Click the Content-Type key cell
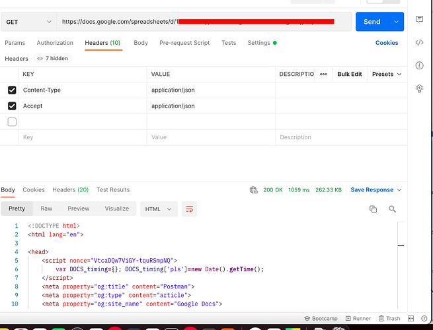433x330 pixels. [83, 90]
